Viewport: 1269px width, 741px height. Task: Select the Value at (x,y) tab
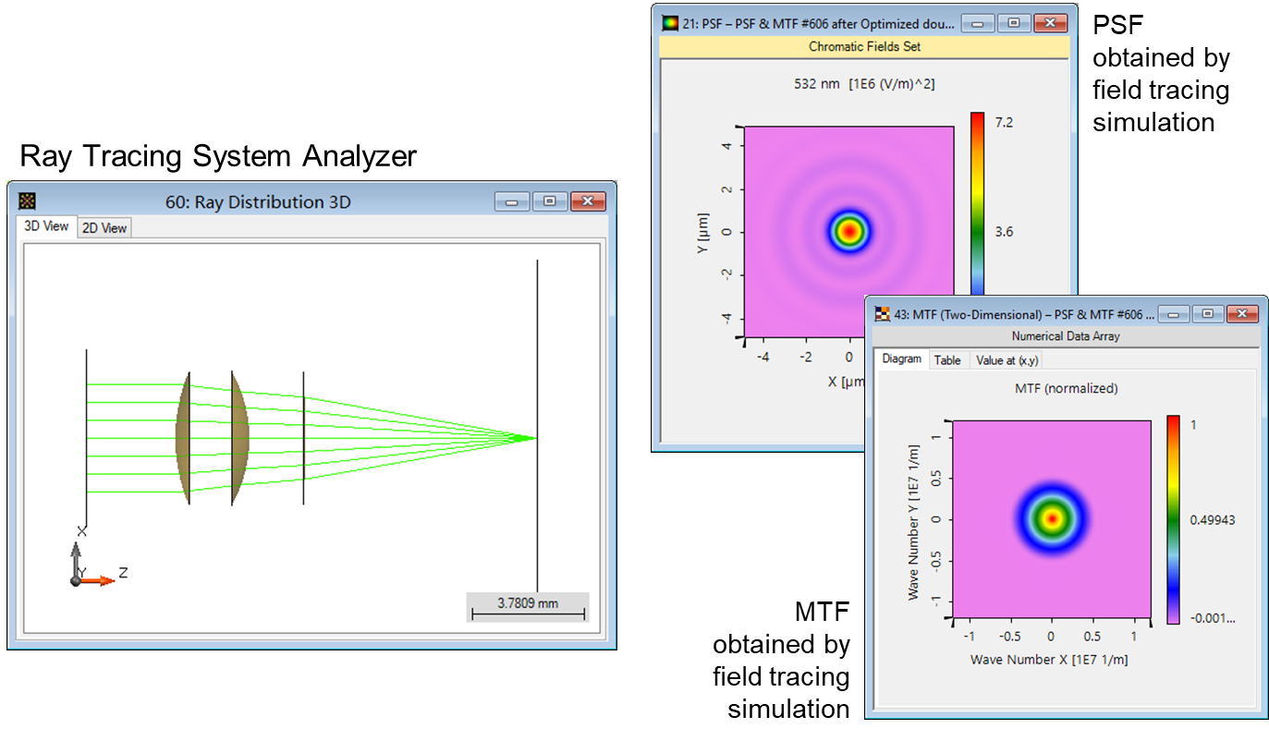point(1006,359)
